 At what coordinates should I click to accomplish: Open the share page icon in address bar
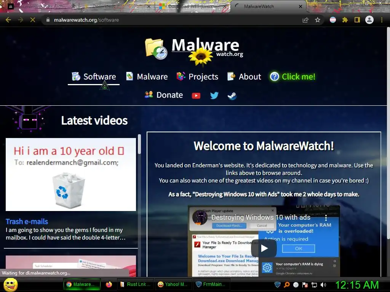point(305,20)
